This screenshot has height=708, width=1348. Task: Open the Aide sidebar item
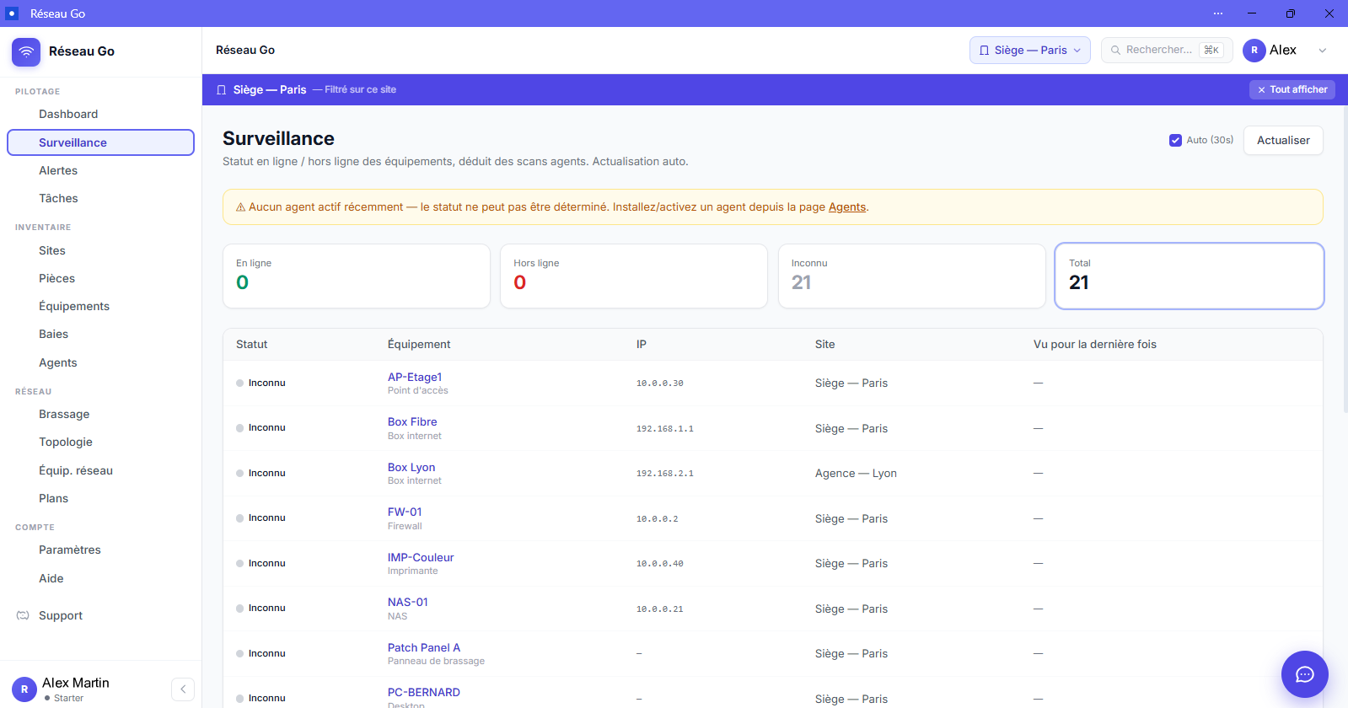pyautogui.click(x=100, y=579)
